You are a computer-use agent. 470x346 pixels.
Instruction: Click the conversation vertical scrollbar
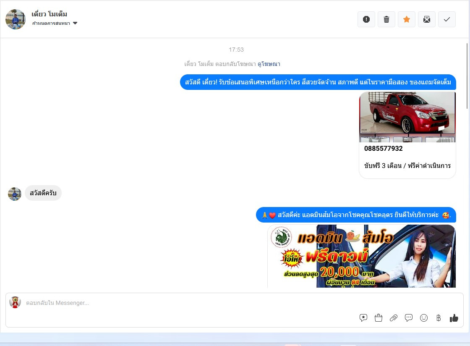pyautogui.click(x=467, y=76)
